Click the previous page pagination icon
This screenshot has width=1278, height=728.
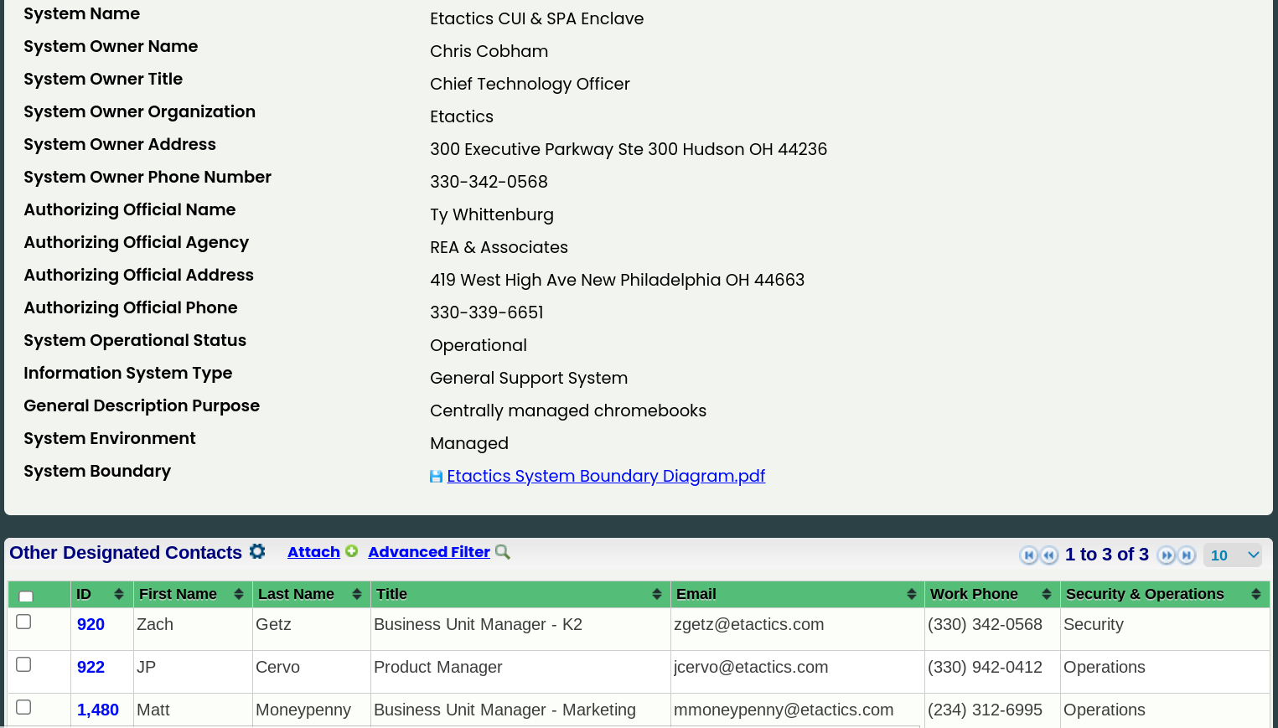[x=1049, y=555]
